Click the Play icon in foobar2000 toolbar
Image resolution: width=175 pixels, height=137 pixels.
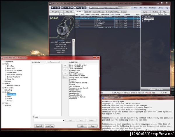[x=59, y=8]
